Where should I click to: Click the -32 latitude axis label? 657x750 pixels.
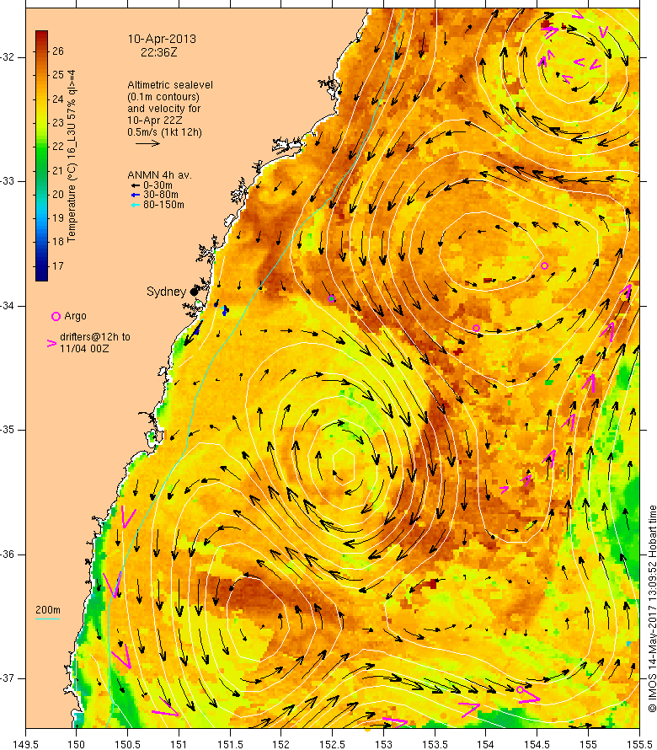point(8,57)
